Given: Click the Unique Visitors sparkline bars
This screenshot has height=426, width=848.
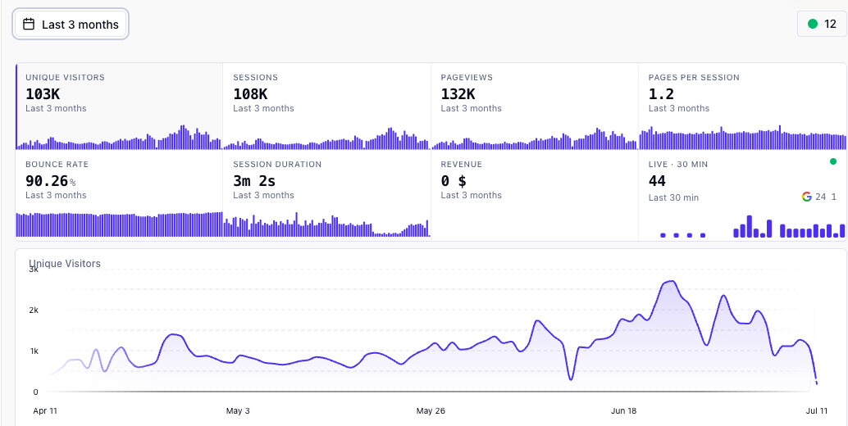Looking at the screenshot, I should [x=119, y=137].
